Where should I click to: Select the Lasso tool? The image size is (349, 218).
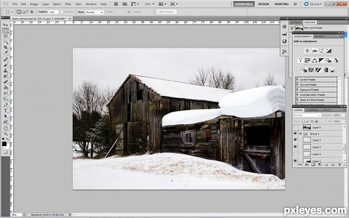click(x=6, y=36)
